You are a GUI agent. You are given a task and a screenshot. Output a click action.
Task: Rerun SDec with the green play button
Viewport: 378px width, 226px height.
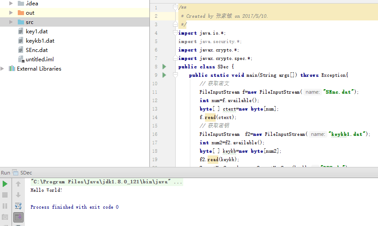5,184
